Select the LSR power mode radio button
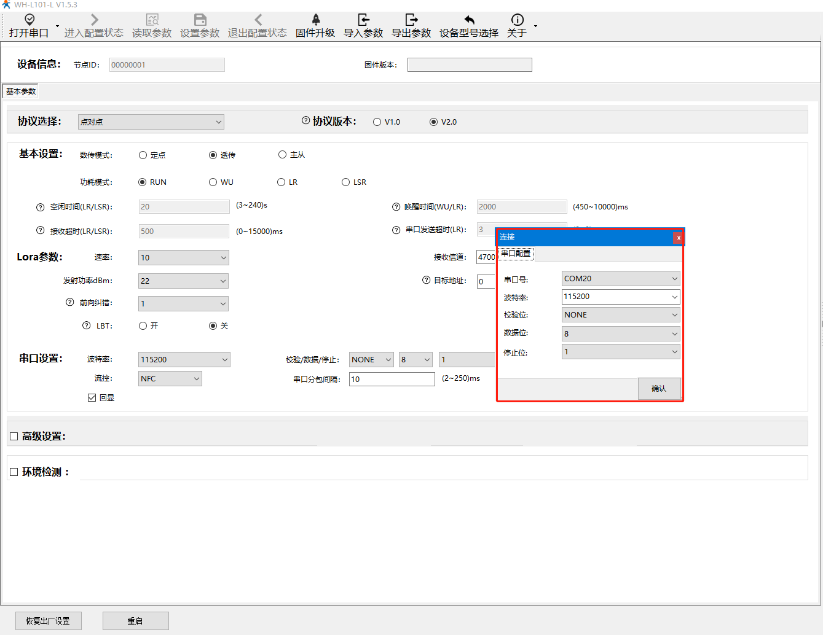 (x=346, y=182)
